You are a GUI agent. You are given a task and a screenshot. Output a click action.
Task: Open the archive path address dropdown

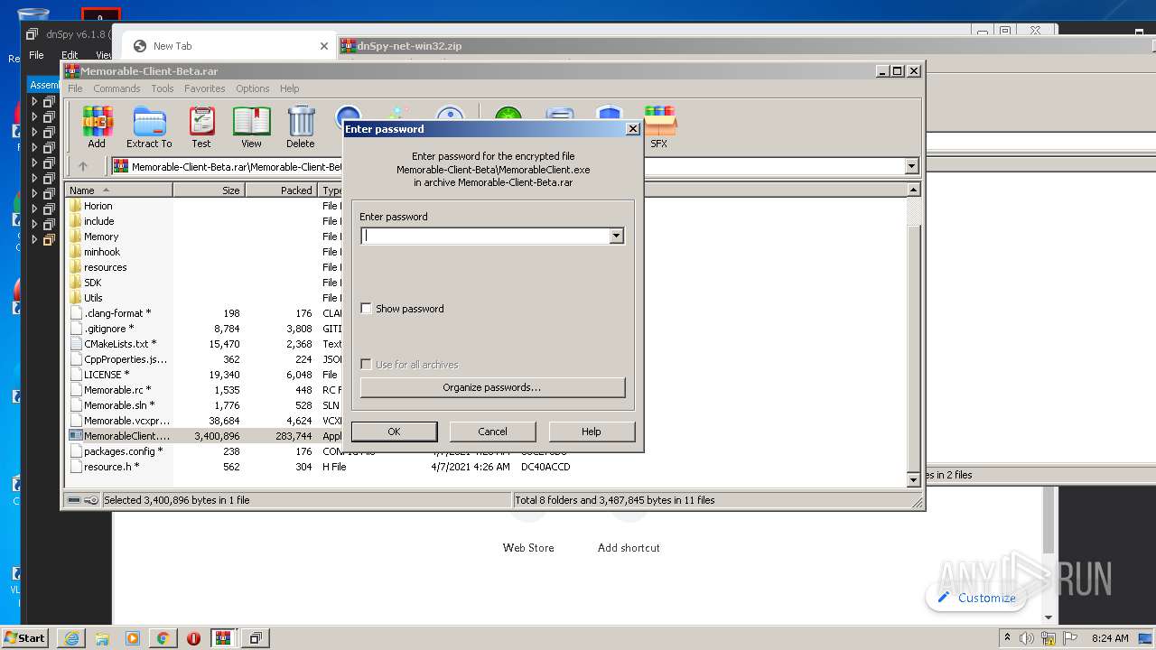(x=911, y=166)
